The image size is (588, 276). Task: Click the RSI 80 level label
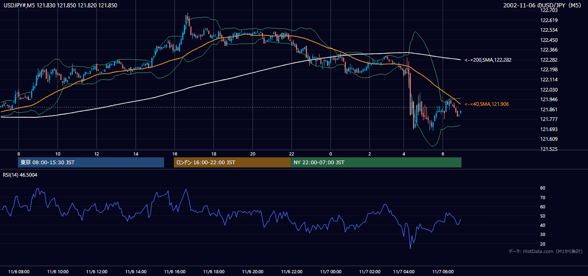(x=542, y=188)
